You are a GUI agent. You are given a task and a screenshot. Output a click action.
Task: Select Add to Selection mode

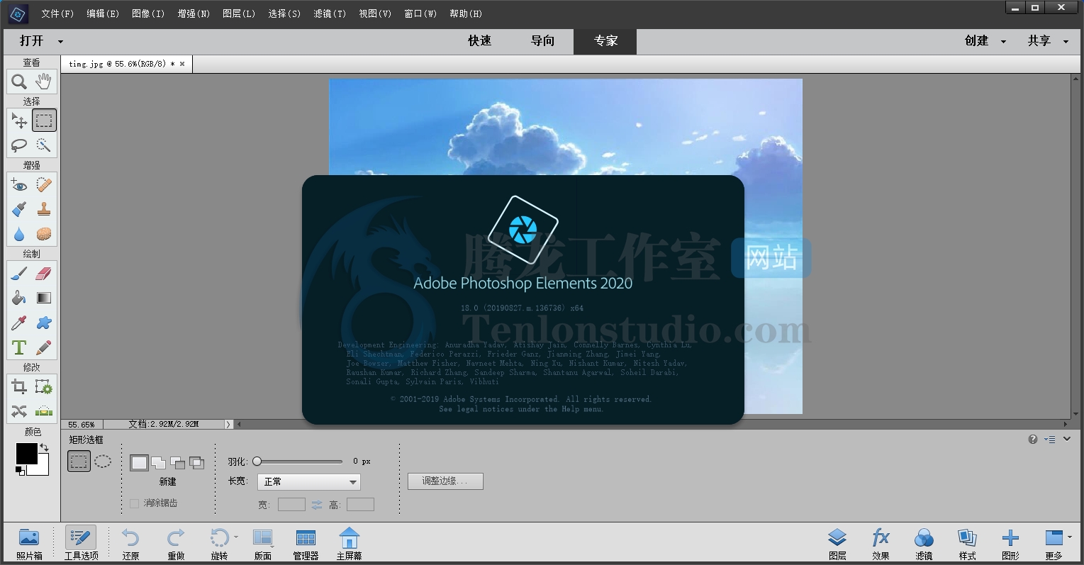point(159,463)
